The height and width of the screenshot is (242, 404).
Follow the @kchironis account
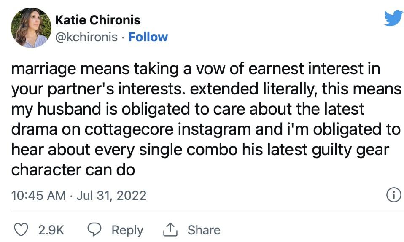pos(148,37)
